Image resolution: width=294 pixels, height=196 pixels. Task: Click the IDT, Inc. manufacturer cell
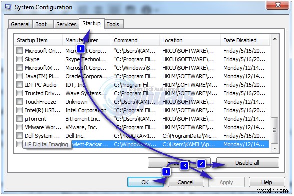click(76, 85)
